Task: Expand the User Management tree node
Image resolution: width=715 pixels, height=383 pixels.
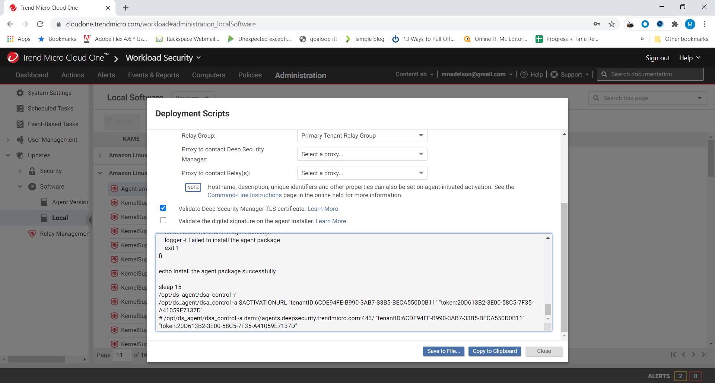Action: pyautogui.click(x=8, y=140)
